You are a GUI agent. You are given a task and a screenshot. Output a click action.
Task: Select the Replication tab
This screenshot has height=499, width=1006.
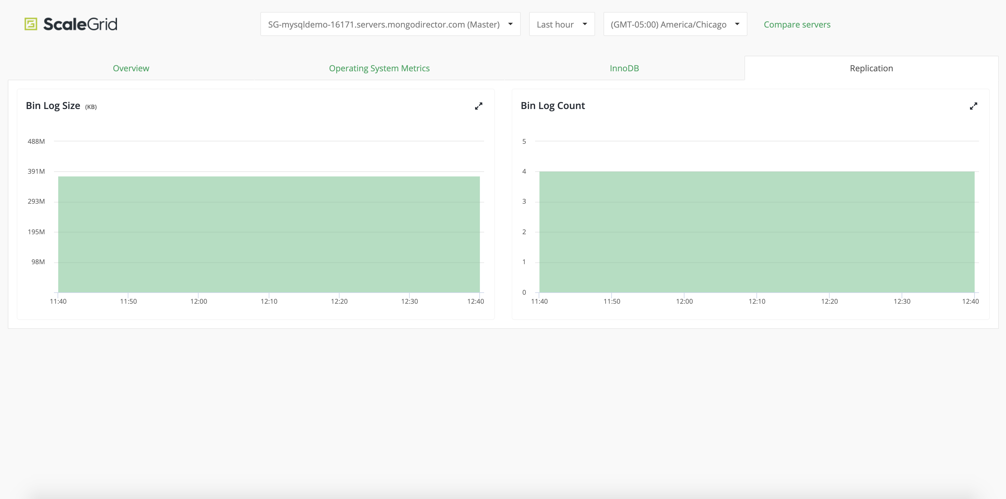871,68
